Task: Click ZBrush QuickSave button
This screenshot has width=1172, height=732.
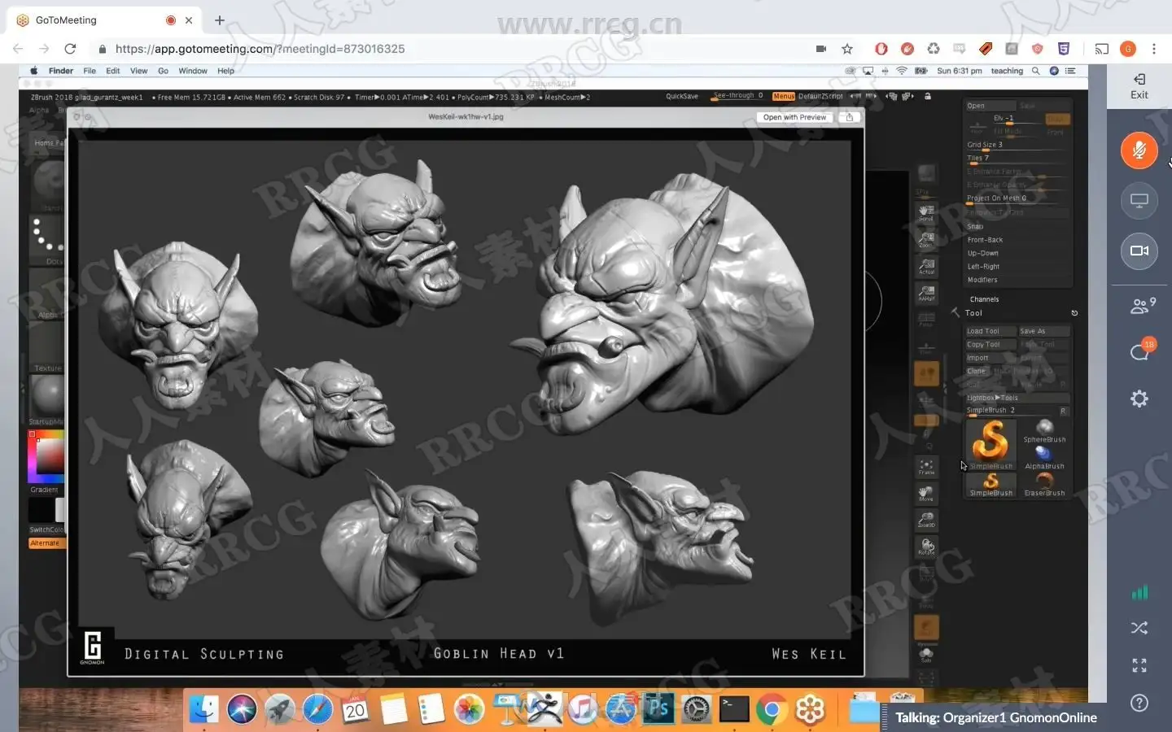Action: point(682,96)
